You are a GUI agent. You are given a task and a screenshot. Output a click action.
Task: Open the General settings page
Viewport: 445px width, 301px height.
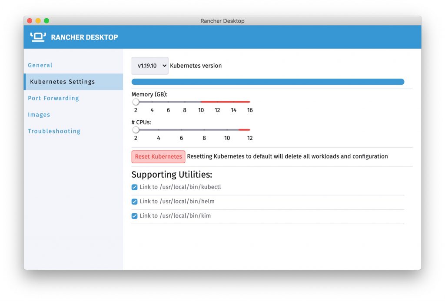pos(40,65)
